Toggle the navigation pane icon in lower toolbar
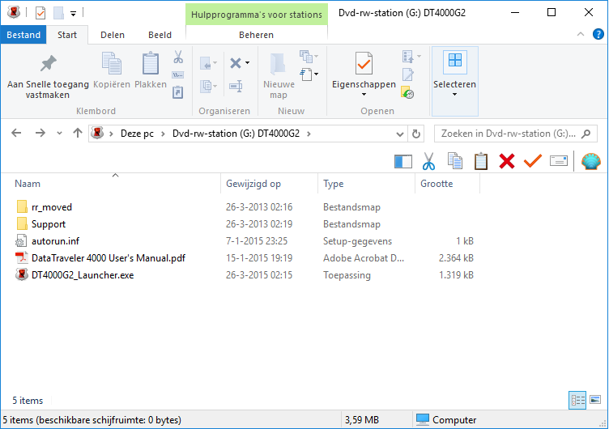Viewport: 609px width, 429px height. (x=403, y=161)
